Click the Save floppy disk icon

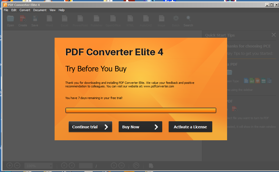(x=35, y=18)
